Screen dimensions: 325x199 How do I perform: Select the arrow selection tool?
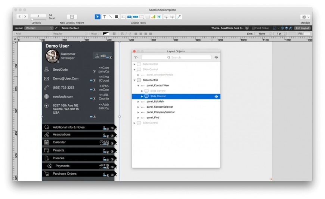click(x=97, y=16)
